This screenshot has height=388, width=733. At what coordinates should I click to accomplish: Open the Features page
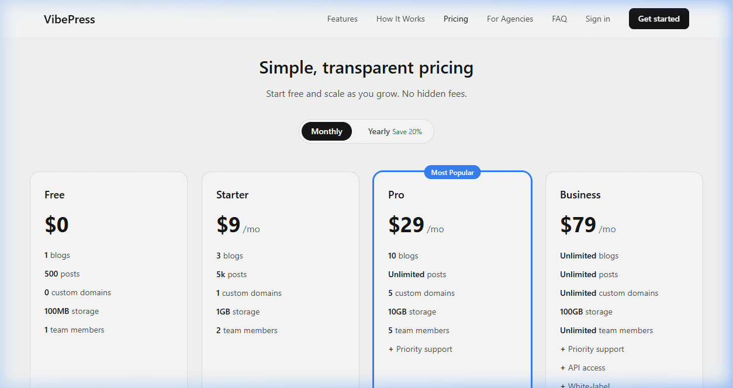342,19
